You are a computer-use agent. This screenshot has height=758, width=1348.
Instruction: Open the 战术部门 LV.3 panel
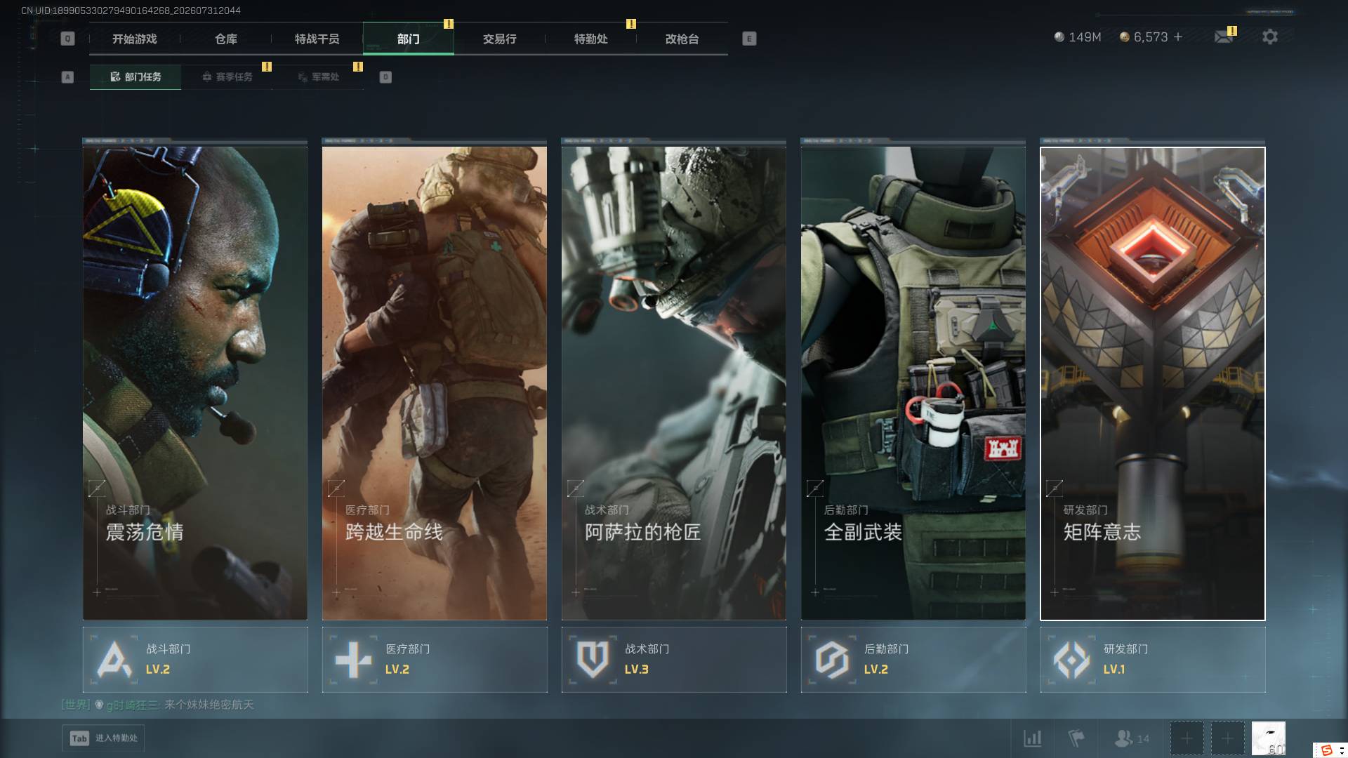point(674,660)
